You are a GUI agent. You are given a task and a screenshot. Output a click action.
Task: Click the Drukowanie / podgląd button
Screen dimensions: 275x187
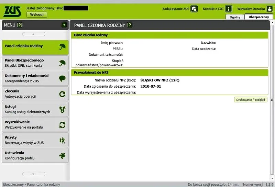251,100
